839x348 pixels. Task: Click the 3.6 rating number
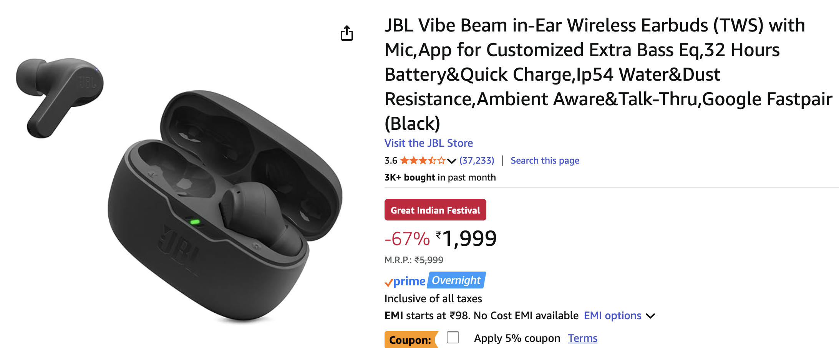[x=391, y=161]
